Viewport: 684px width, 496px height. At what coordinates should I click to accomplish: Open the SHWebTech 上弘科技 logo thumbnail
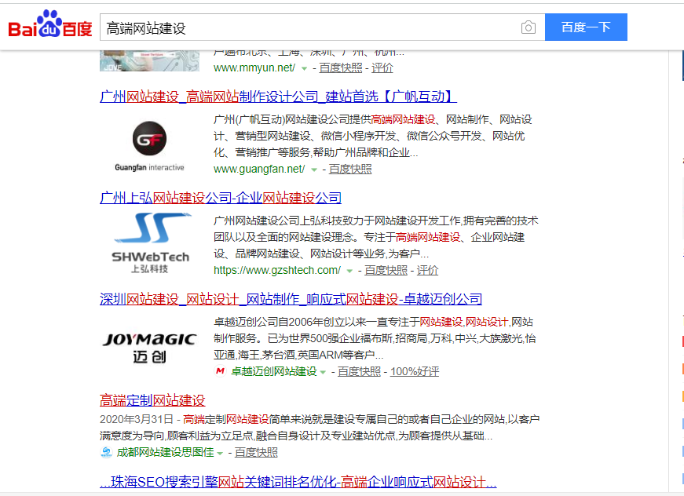(150, 243)
